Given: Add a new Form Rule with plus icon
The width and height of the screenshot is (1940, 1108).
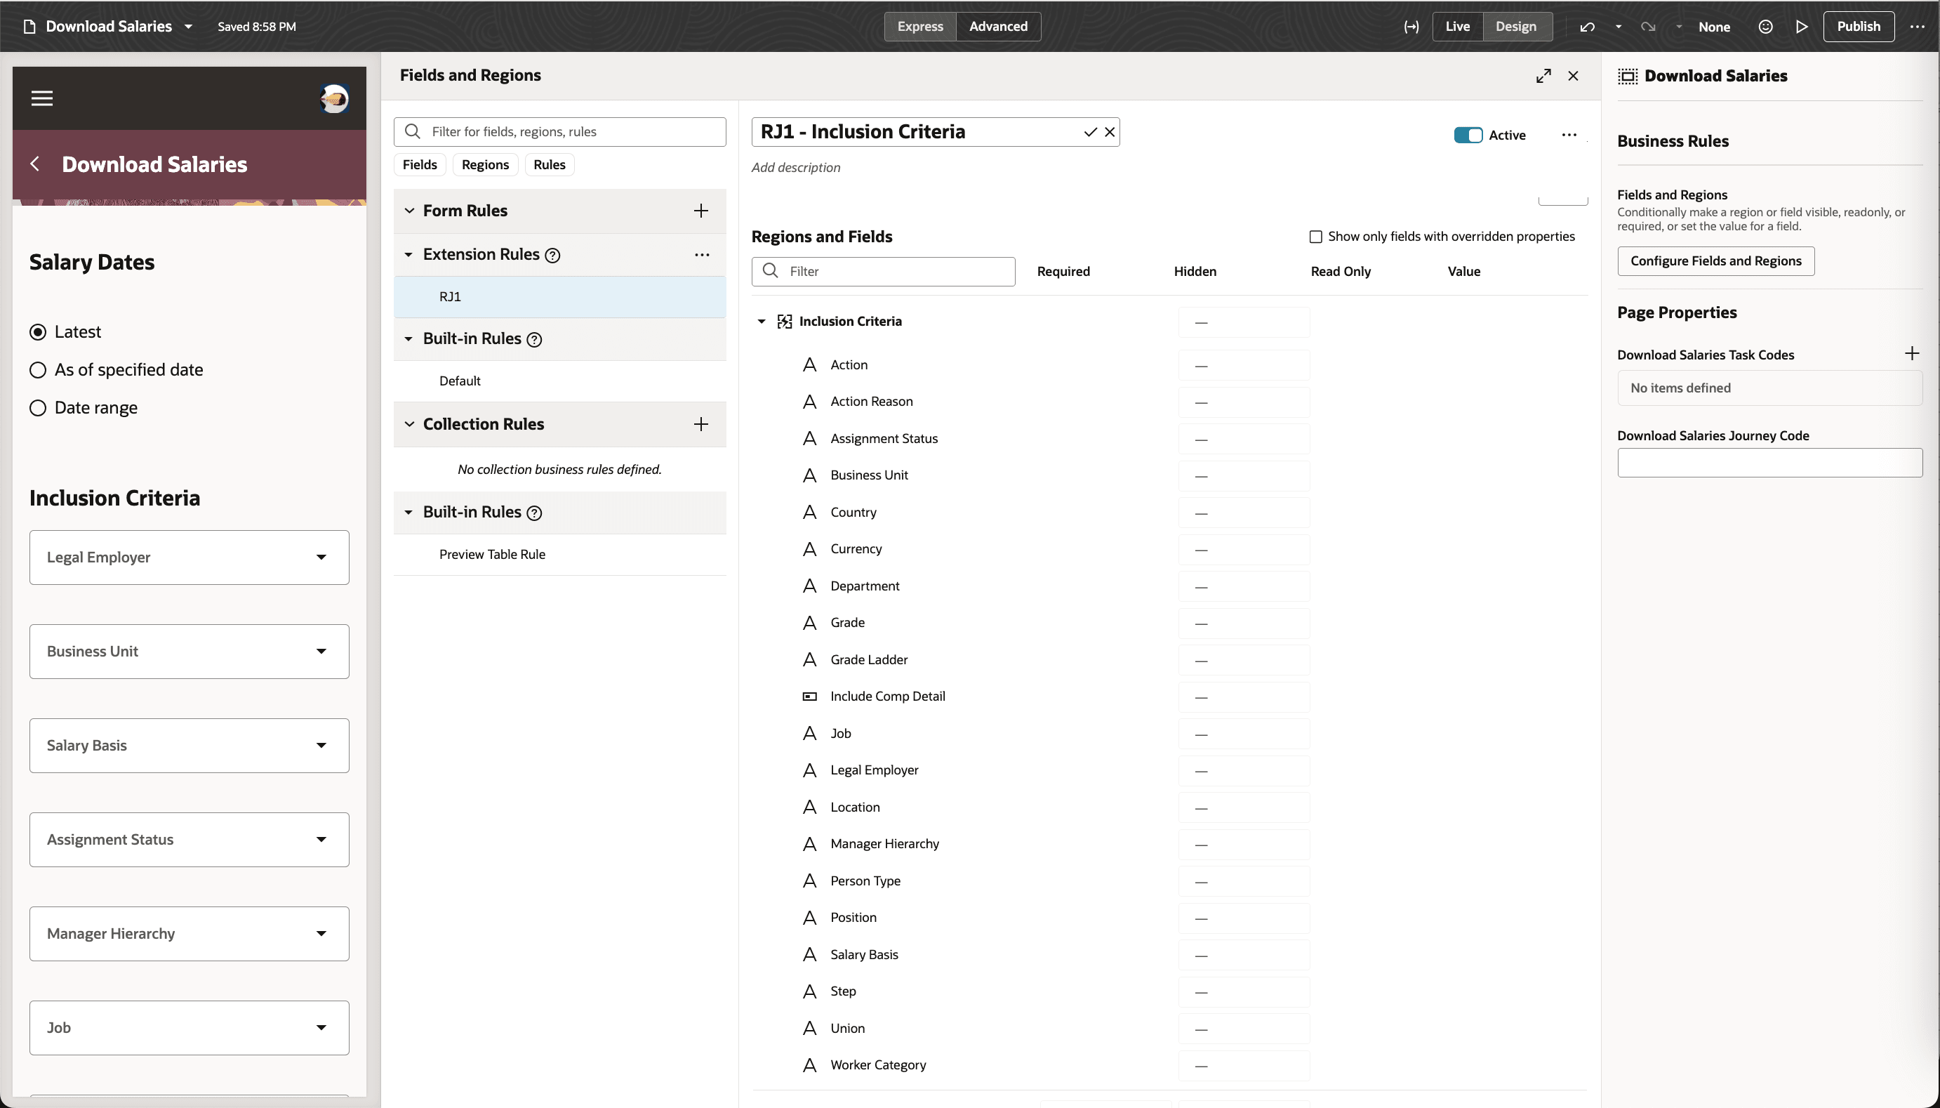Looking at the screenshot, I should tap(700, 211).
